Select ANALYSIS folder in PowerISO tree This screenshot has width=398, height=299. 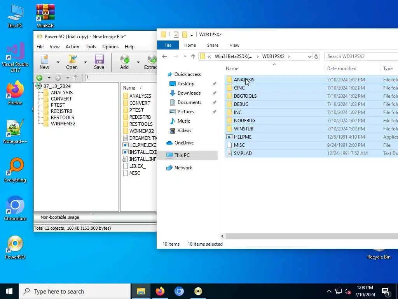click(x=62, y=93)
